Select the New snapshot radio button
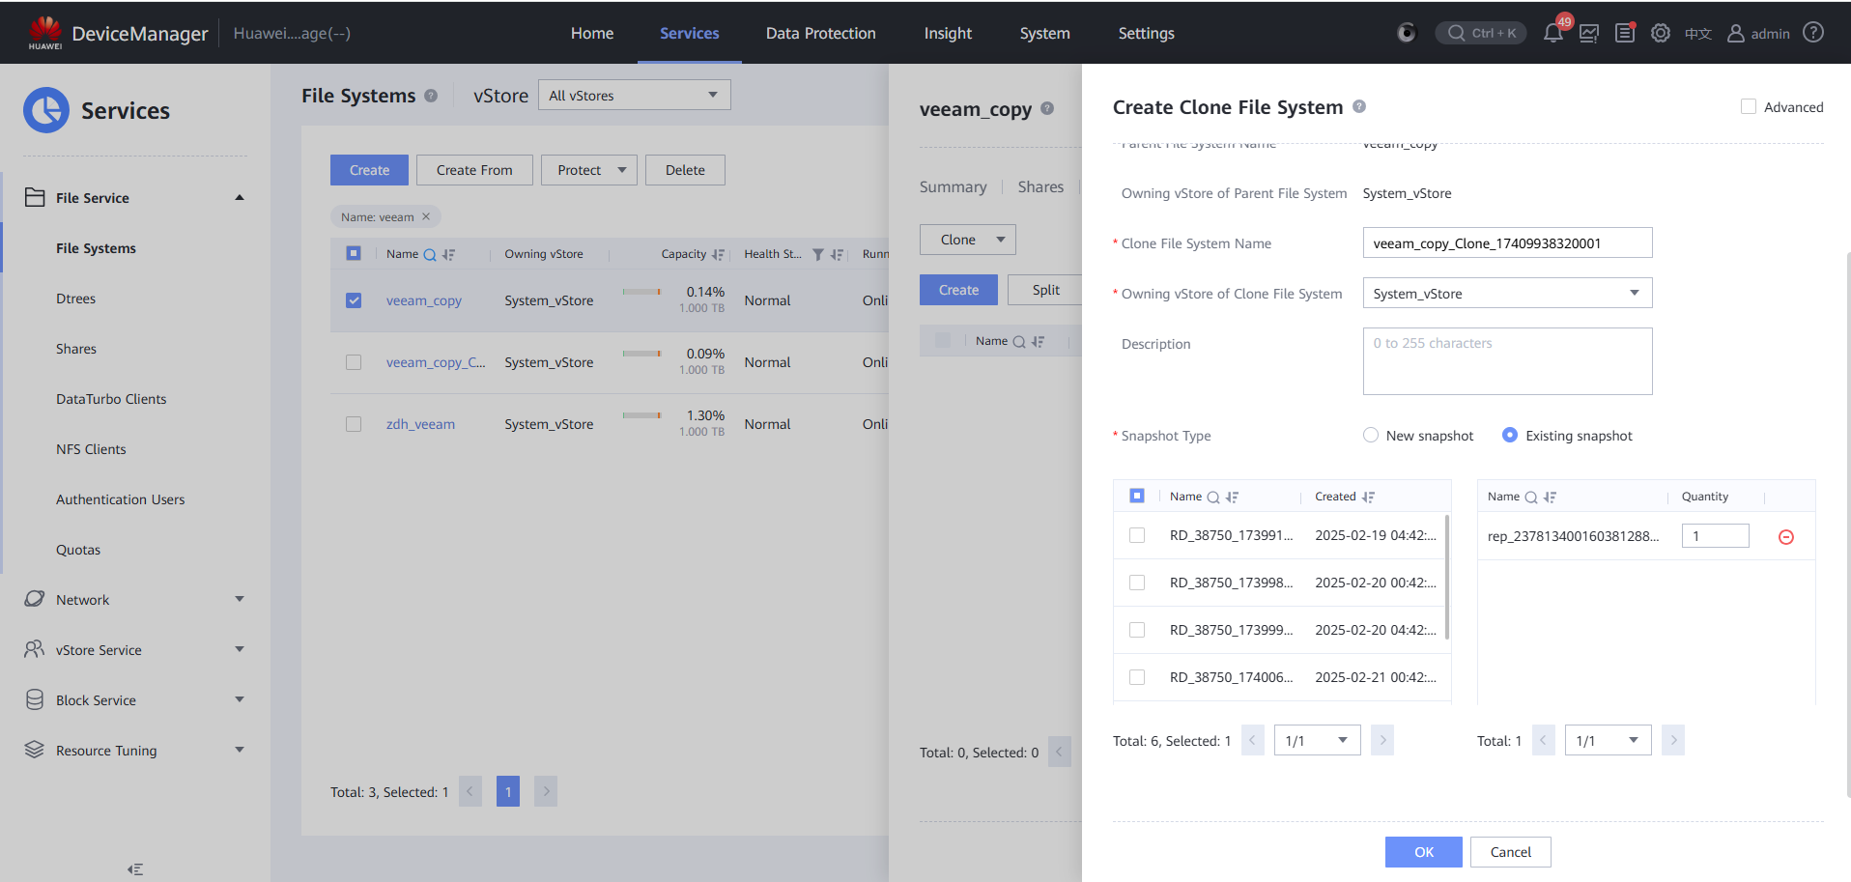Image resolution: width=1851 pixels, height=882 pixels. click(1370, 436)
